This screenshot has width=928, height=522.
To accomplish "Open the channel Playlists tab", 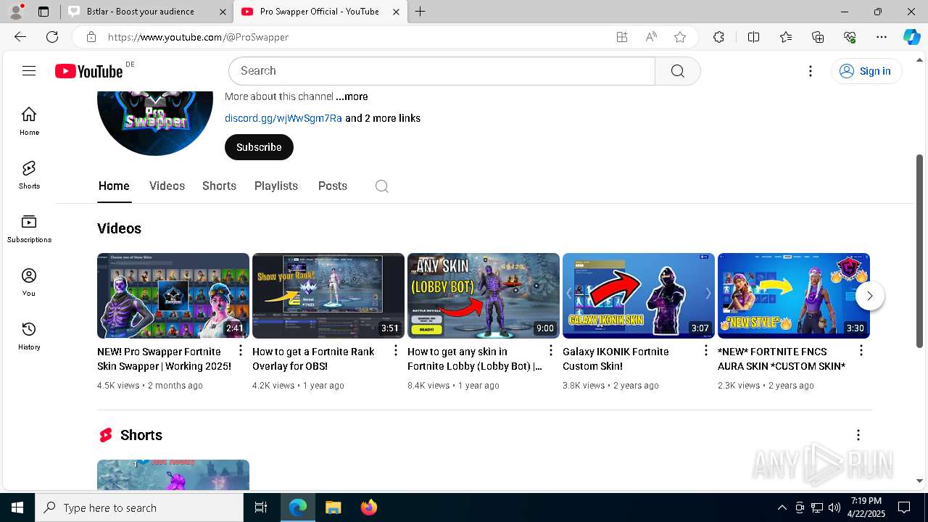I will pyautogui.click(x=276, y=186).
